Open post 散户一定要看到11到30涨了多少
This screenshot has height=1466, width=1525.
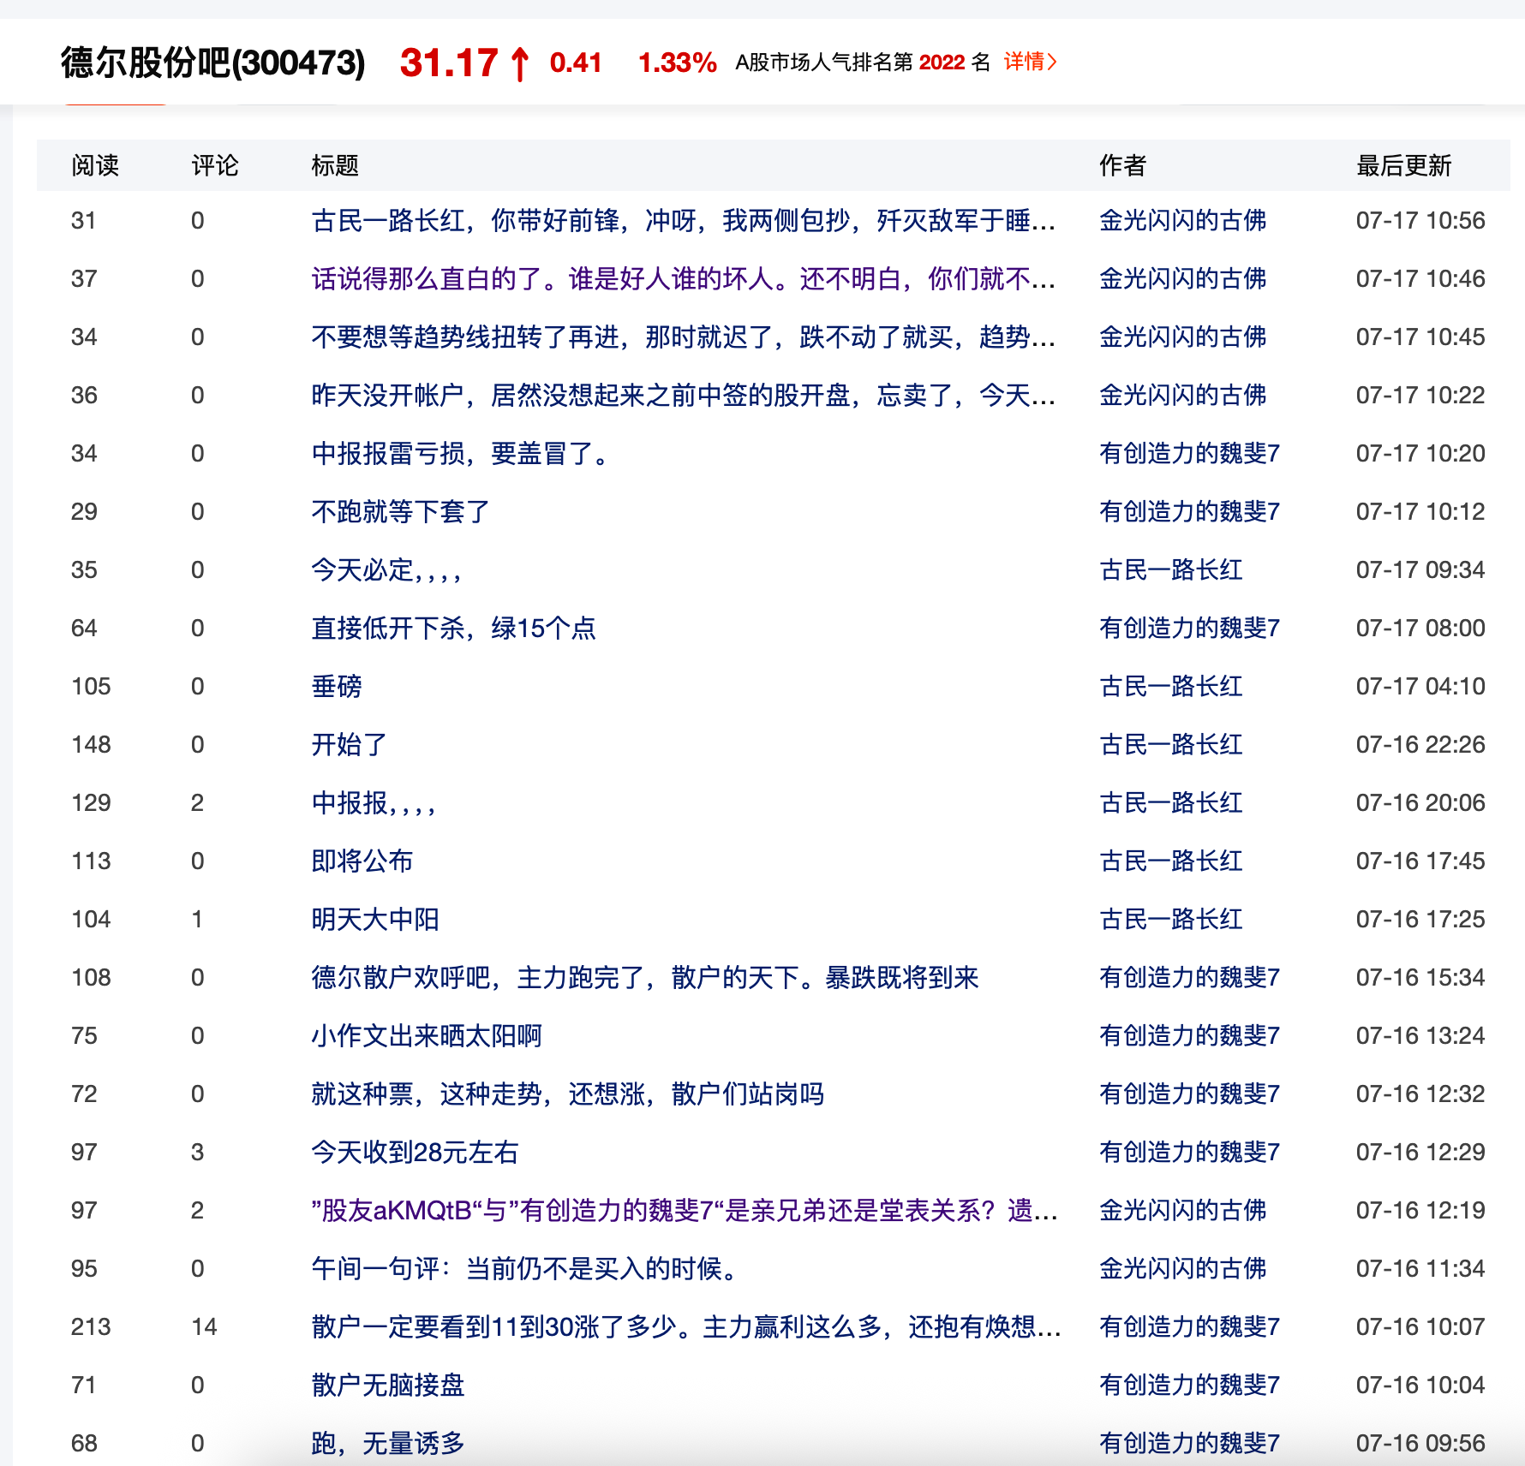click(x=686, y=1327)
